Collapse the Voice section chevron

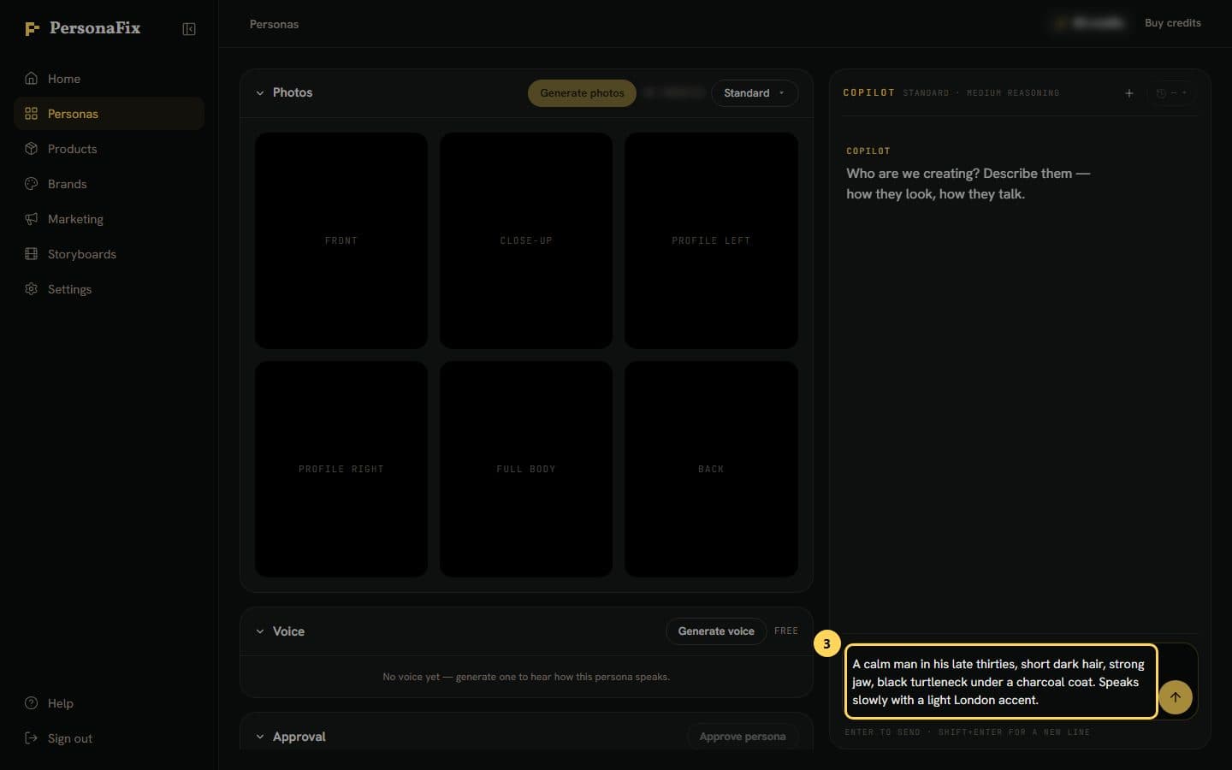(260, 631)
